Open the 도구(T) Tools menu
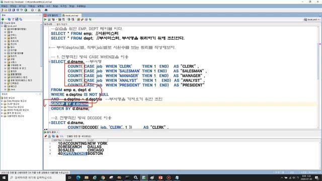 click(x=63, y=6)
